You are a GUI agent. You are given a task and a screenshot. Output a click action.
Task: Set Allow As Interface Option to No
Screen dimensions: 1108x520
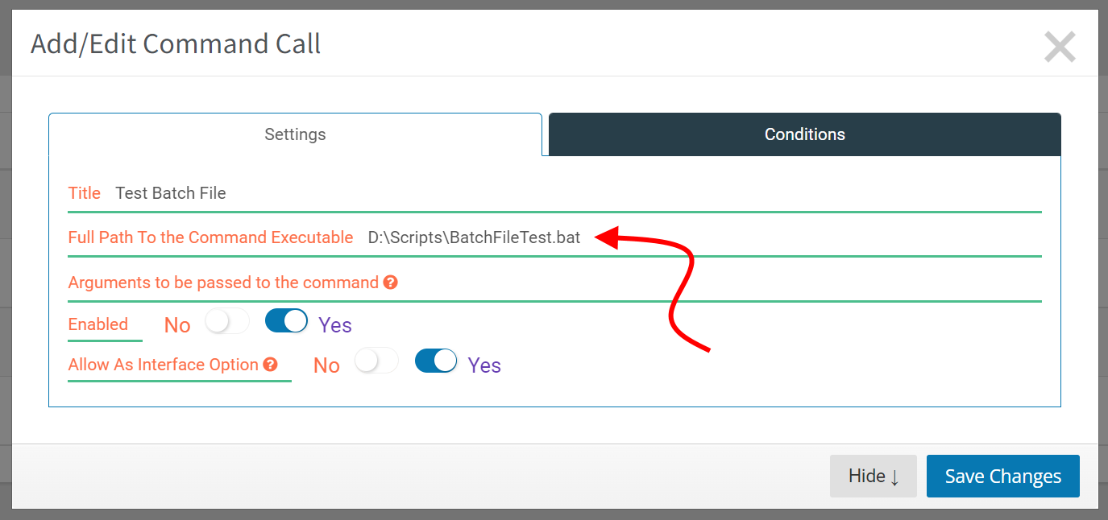pyautogui.click(x=376, y=361)
